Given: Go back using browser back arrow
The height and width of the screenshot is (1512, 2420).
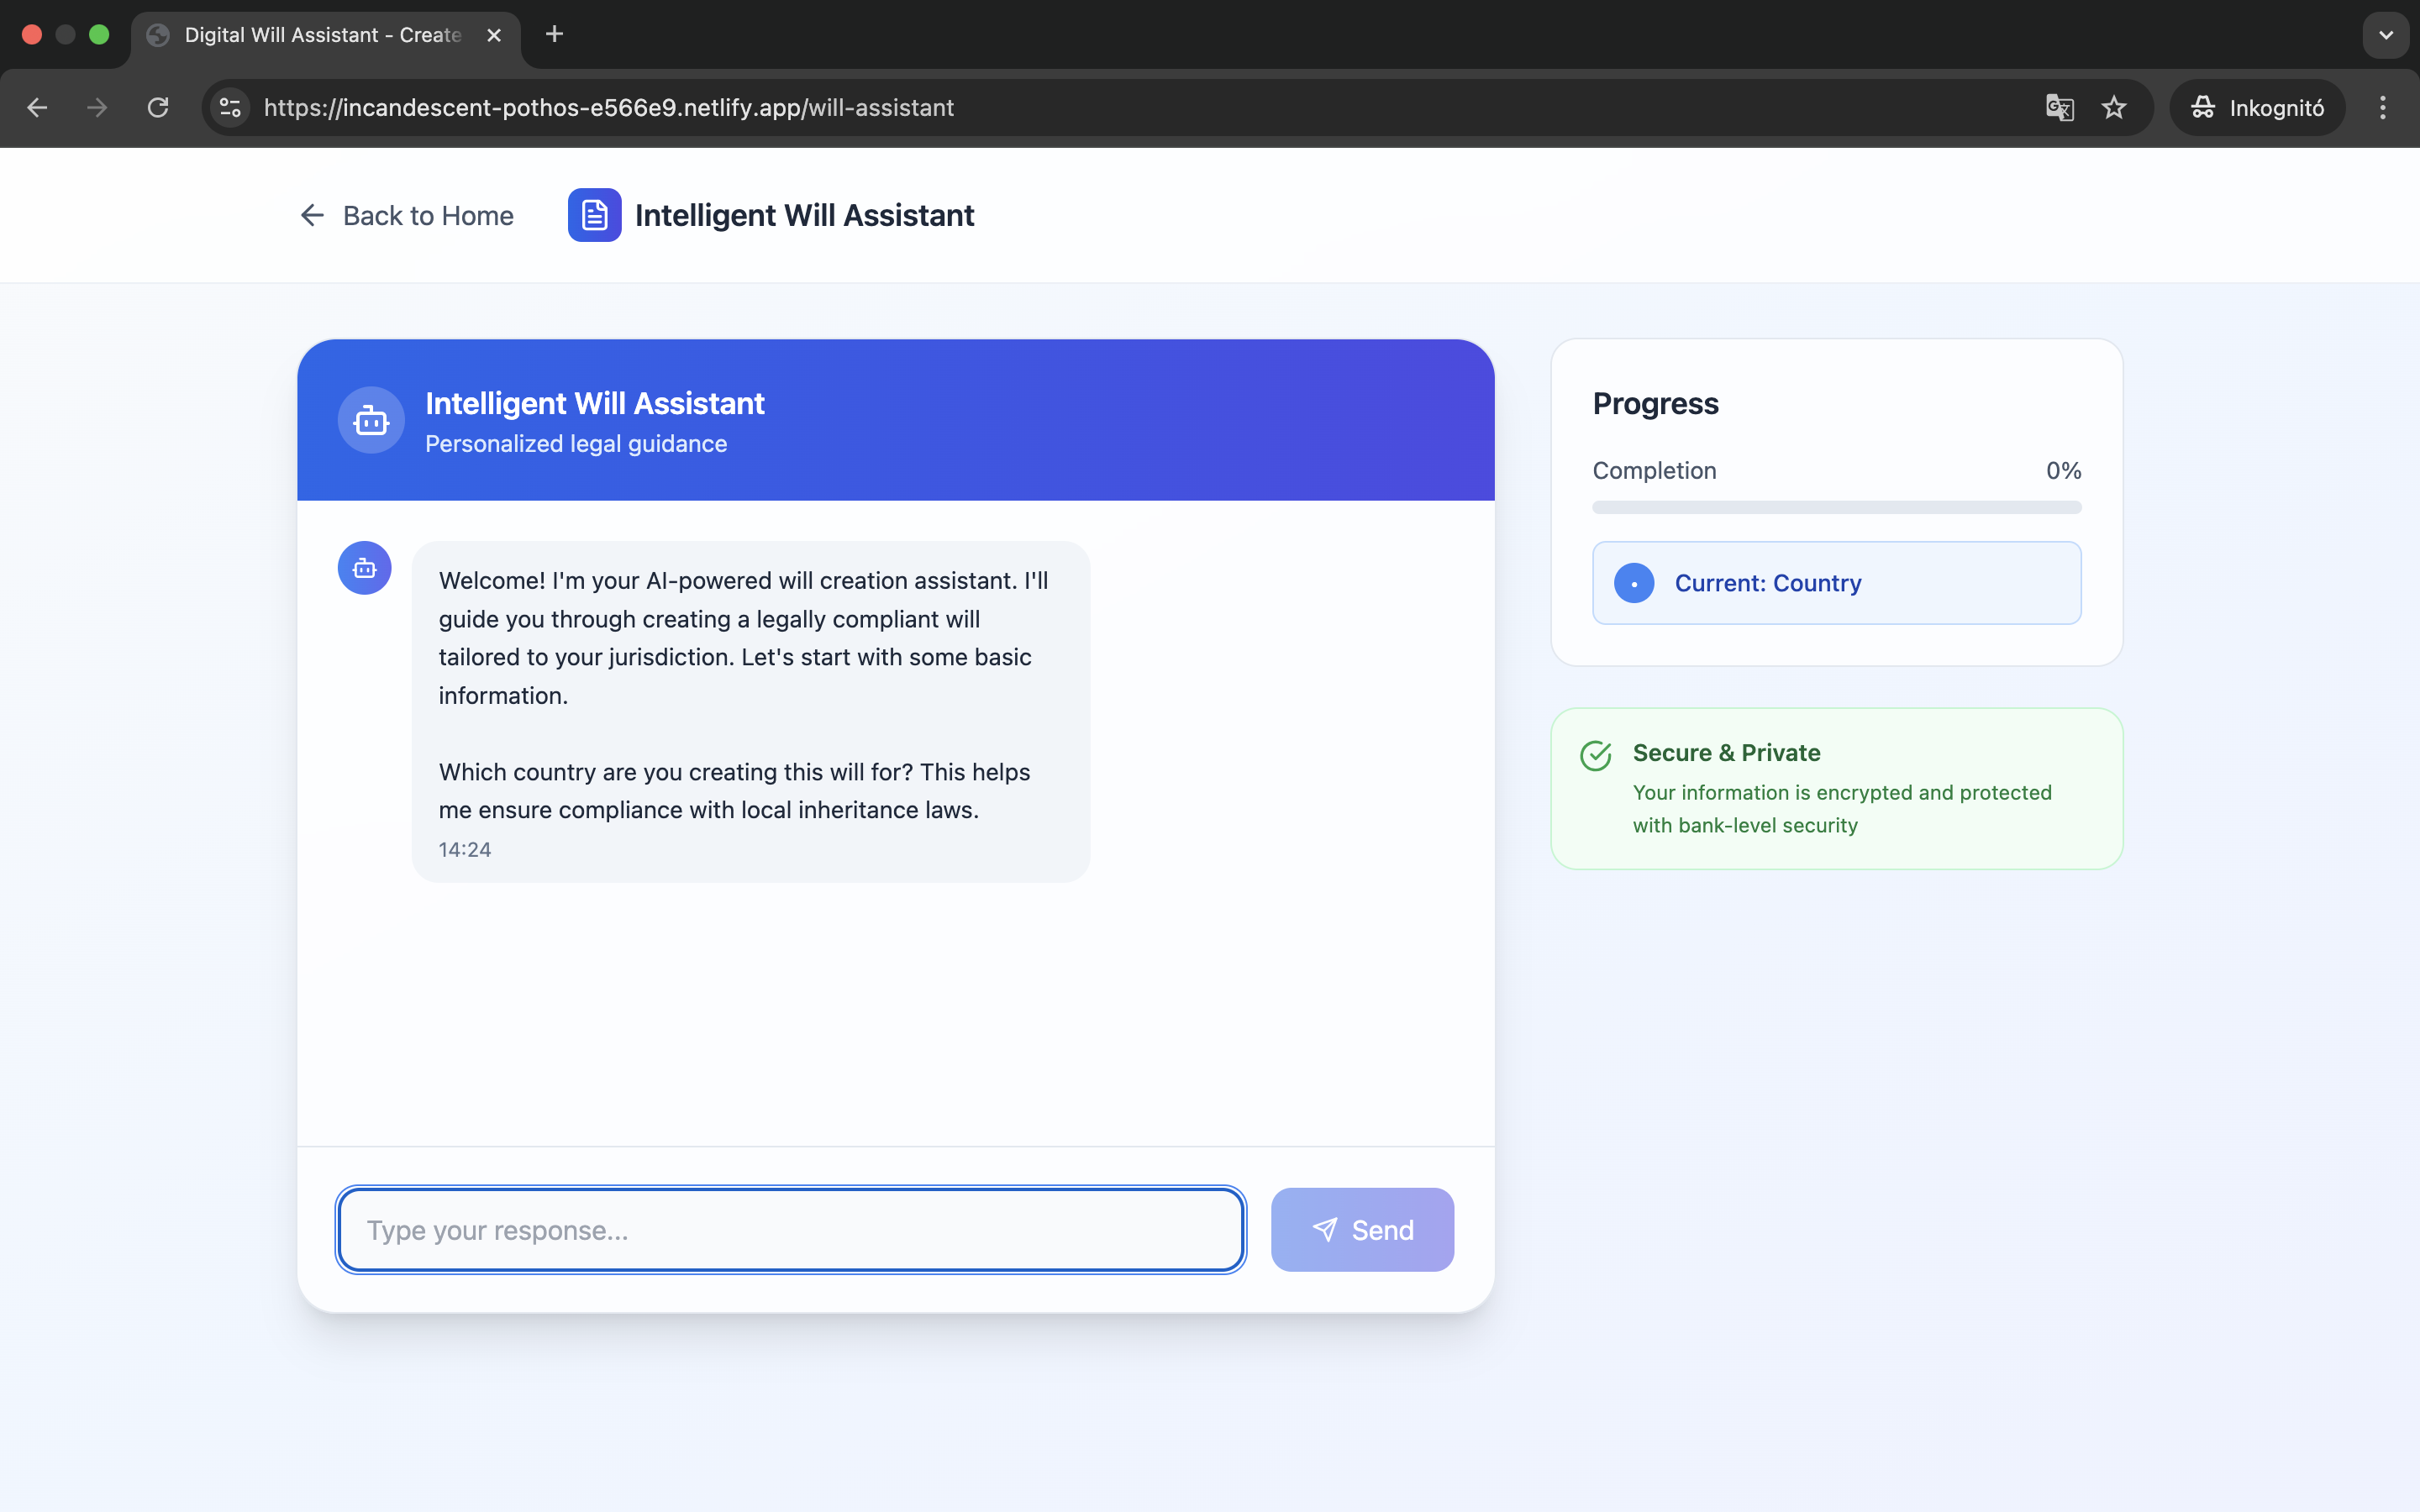Looking at the screenshot, I should tap(37, 108).
